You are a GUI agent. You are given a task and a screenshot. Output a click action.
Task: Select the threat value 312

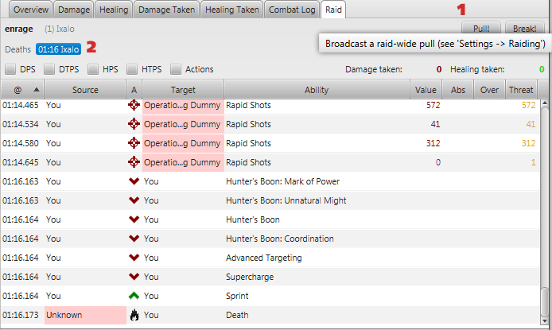click(x=528, y=143)
